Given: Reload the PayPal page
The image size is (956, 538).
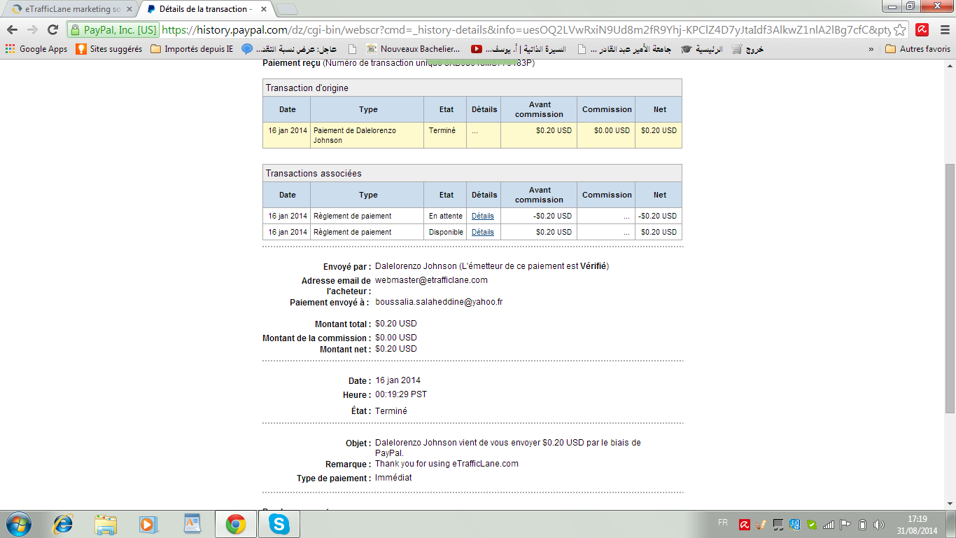Looking at the screenshot, I should [x=52, y=29].
